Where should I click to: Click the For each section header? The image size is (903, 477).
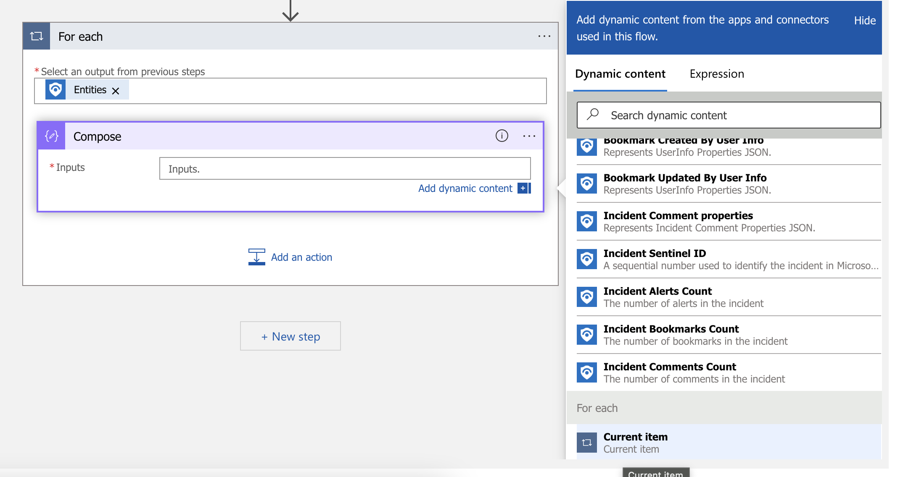(x=724, y=408)
